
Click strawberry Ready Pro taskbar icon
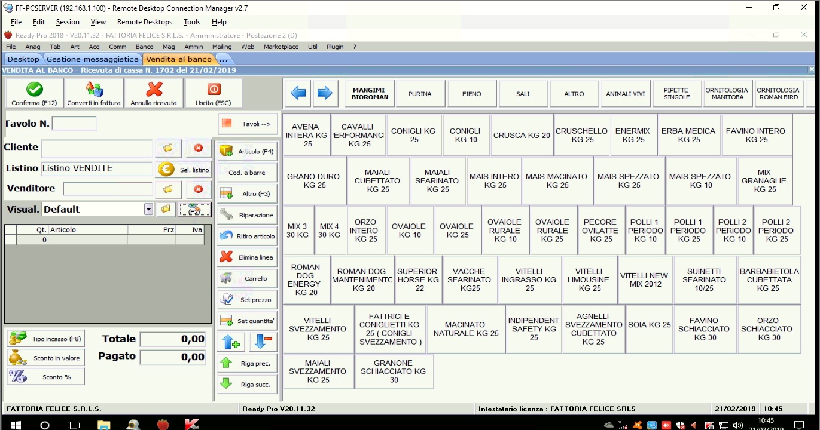coord(162,425)
